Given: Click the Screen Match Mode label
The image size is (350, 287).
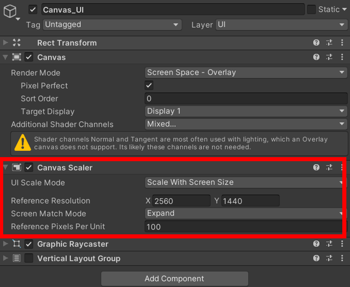Looking at the screenshot, I should (49, 213).
